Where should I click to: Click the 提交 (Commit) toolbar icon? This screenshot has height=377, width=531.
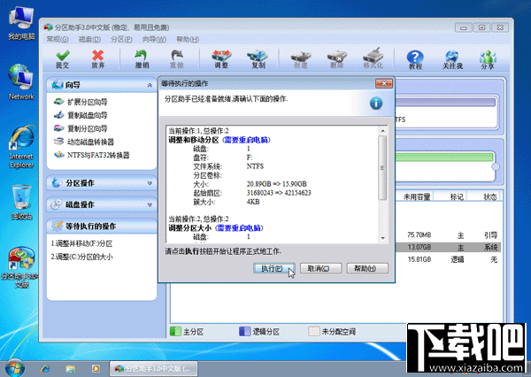(x=63, y=59)
